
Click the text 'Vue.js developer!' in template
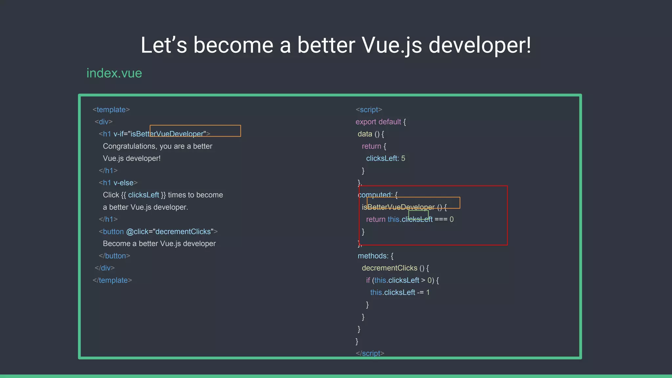[132, 158]
